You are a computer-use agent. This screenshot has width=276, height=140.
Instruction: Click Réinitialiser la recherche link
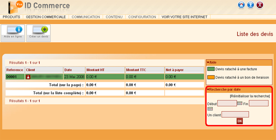point(250,96)
